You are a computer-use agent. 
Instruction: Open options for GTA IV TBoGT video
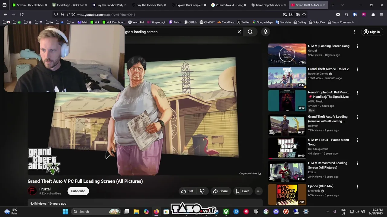(x=357, y=140)
